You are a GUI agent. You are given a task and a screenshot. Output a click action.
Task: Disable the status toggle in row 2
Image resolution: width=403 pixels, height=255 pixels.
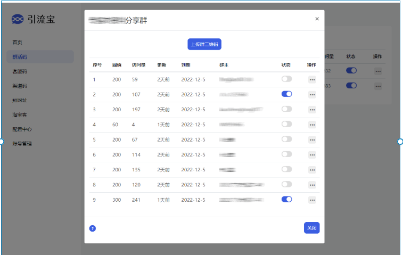pos(286,94)
